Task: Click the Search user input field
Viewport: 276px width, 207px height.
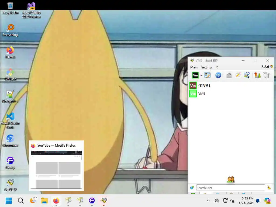Action: [x=231, y=188]
